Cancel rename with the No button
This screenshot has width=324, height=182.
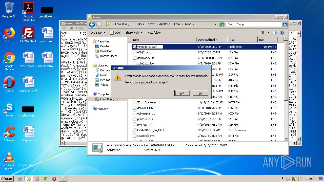[x=200, y=93]
